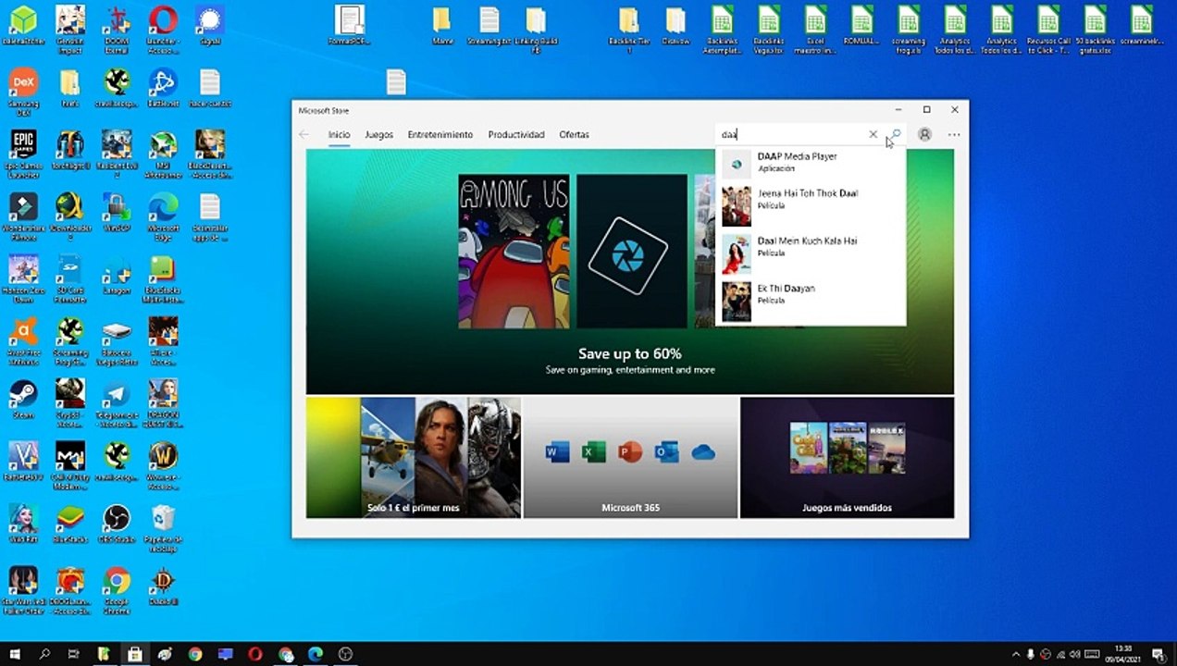
Task: Select the Diablo III desktop icon
Action: tap(163, 586)
